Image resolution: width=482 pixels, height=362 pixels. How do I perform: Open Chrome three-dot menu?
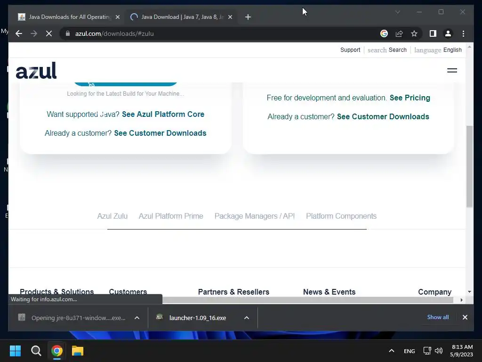tap(463, 33)
